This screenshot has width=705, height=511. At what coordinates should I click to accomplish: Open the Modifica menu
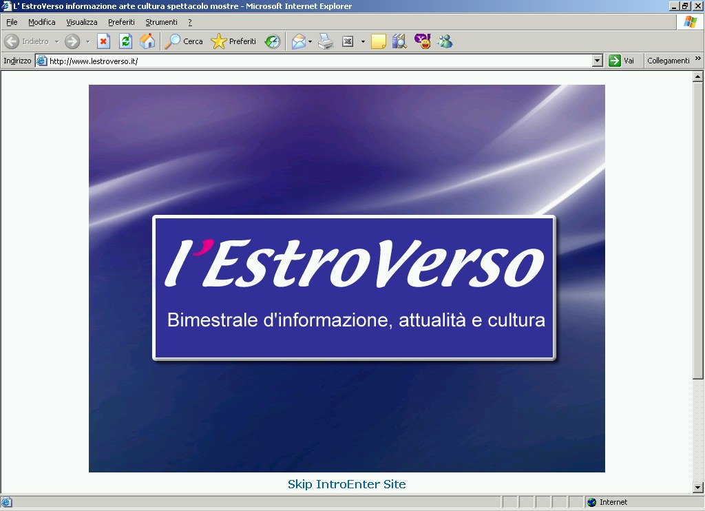pos(42,22)
